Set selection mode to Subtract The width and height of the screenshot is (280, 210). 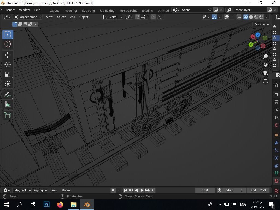click(x=25, y=24)
